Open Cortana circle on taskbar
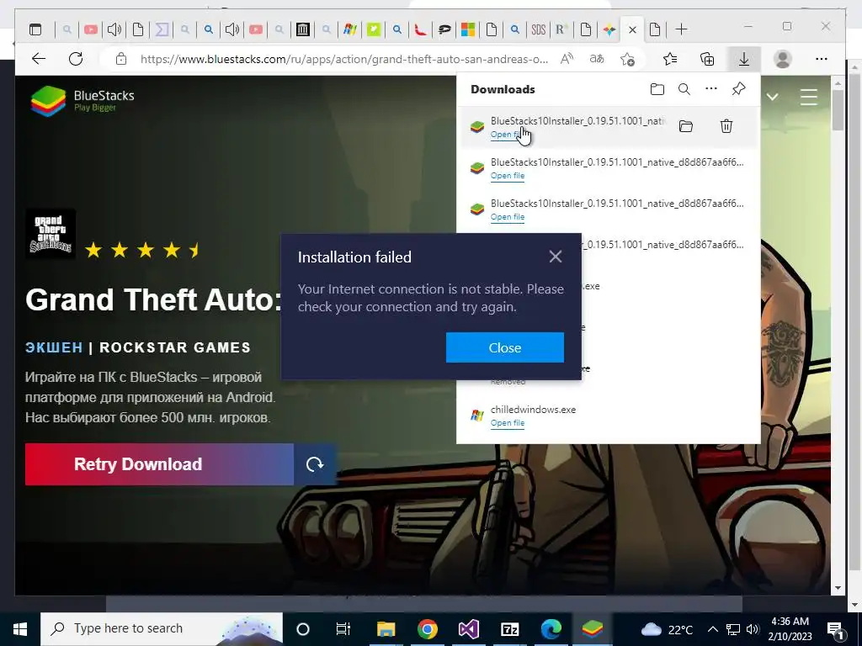Screen dimensions: 862x646 [303, 629]
